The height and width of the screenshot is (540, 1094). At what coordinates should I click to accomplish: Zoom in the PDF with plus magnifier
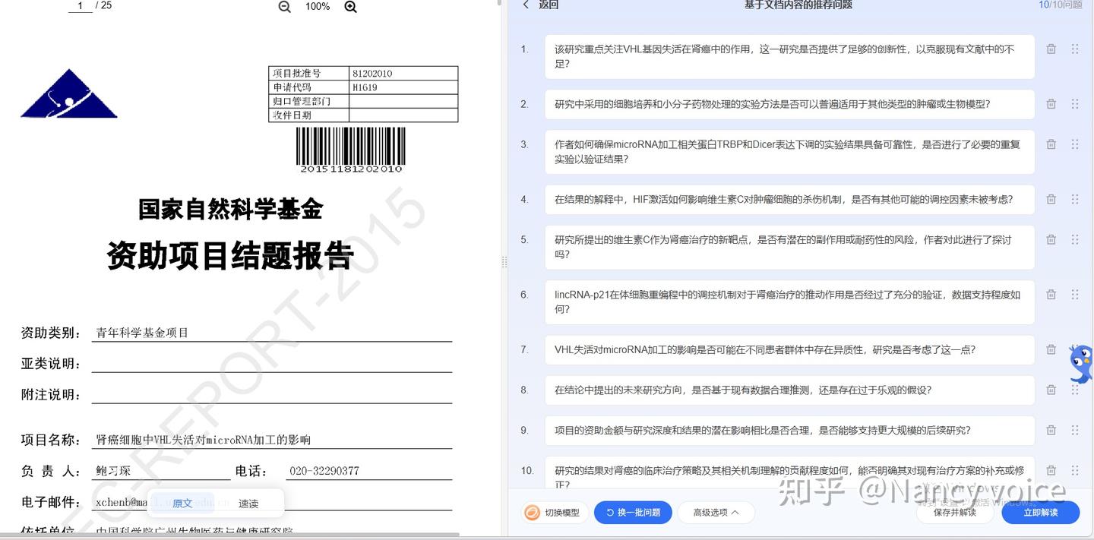click(x=350, y=7)
